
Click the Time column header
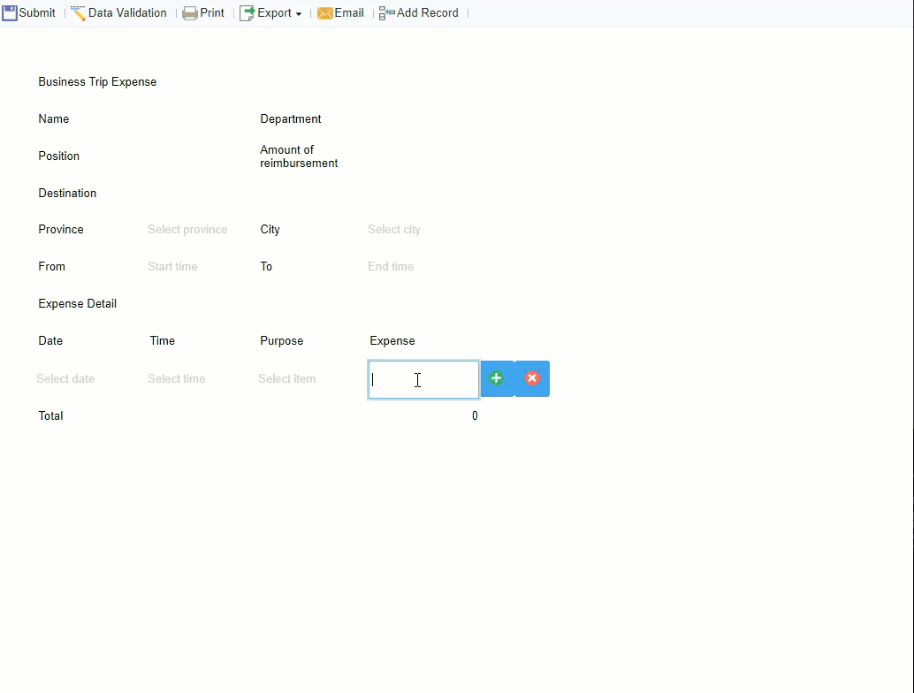pyautogui.click(x=163, y=341)
